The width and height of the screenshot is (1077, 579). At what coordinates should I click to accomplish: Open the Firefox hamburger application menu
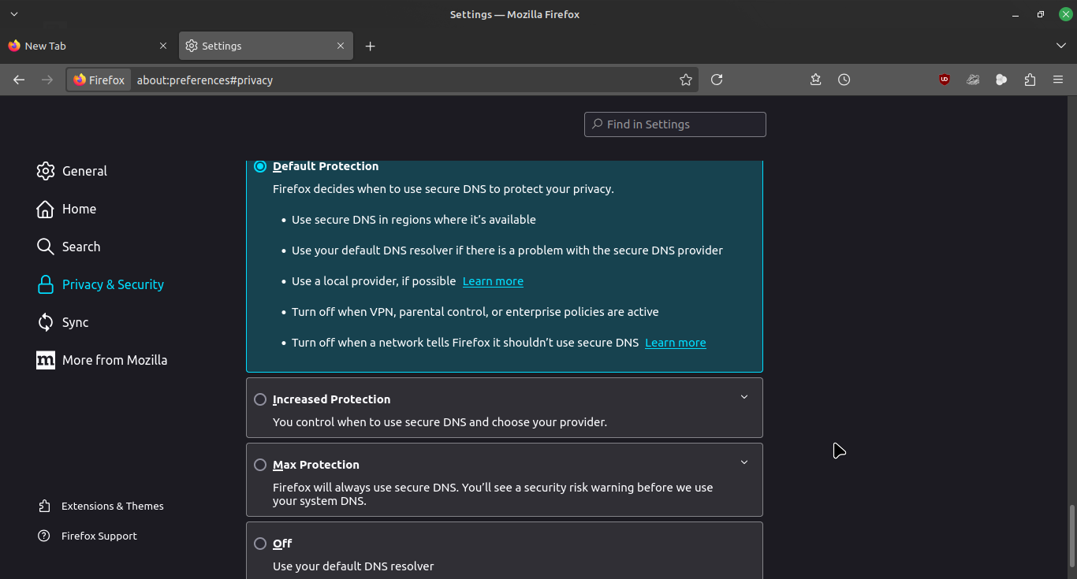[x=1058, y=80]
